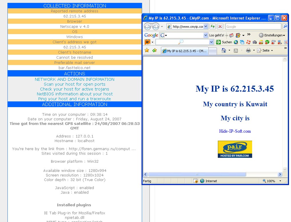Click the Hosted by pair.com banner
The image size is (291, 222).
[x=235, y=149]
